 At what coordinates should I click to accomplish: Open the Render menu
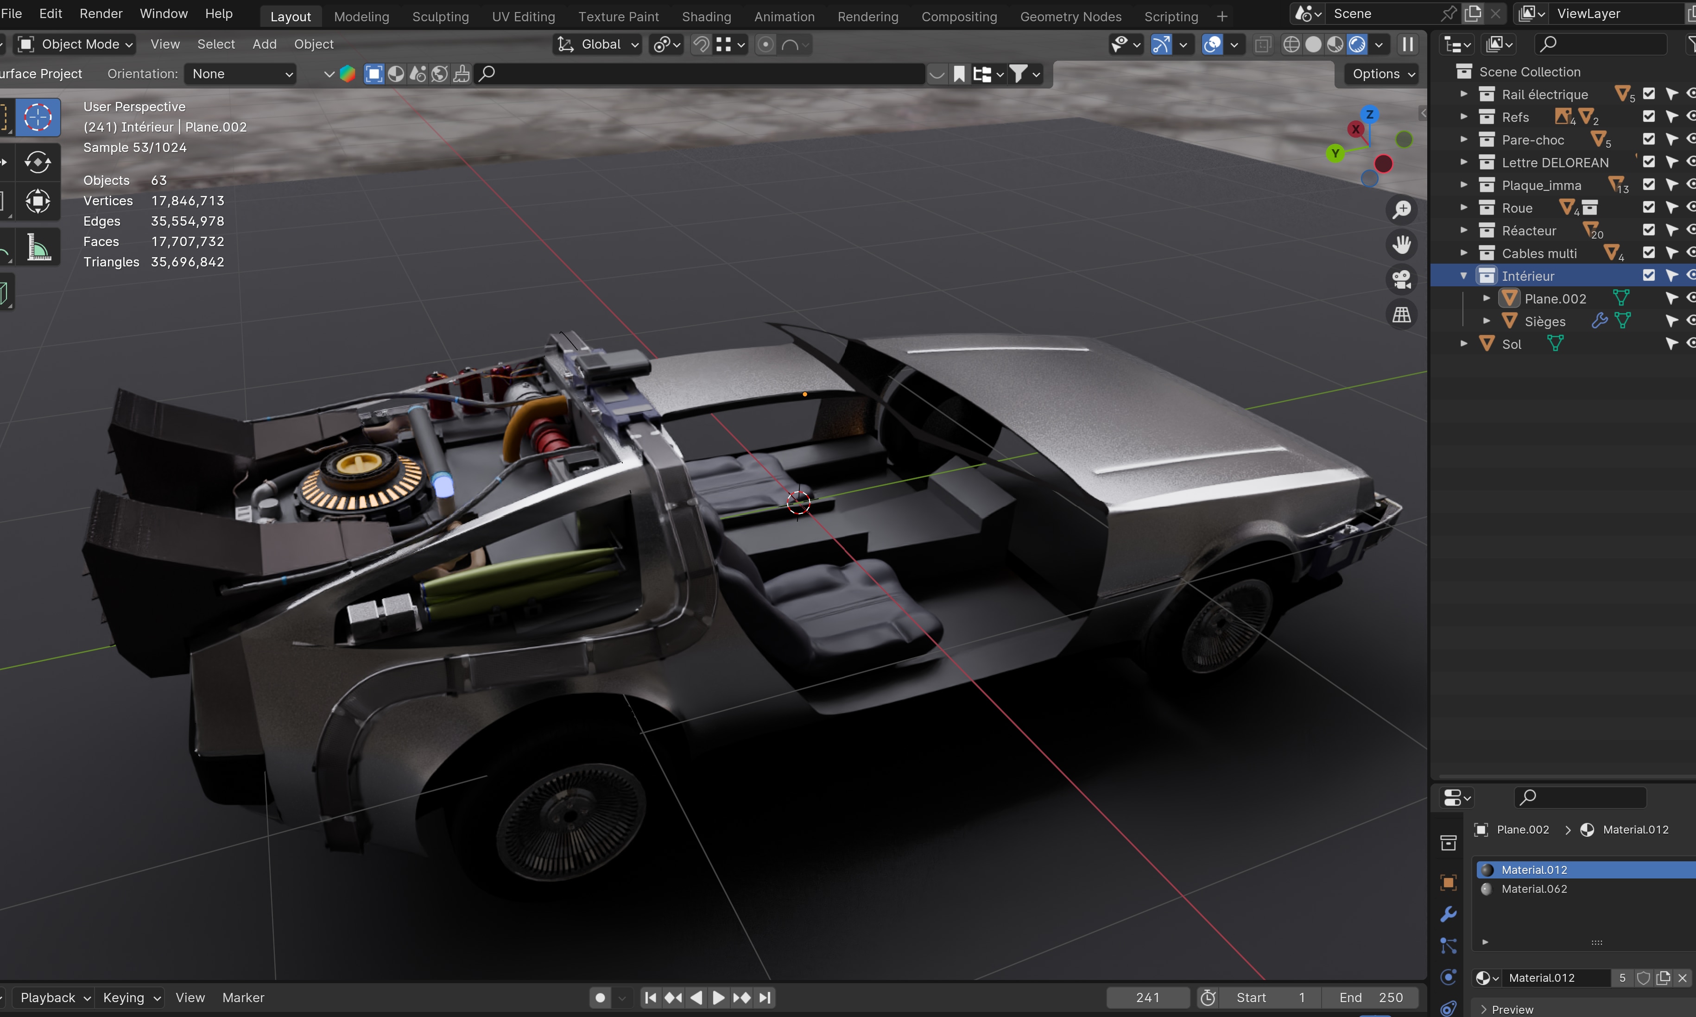[101, 14]
